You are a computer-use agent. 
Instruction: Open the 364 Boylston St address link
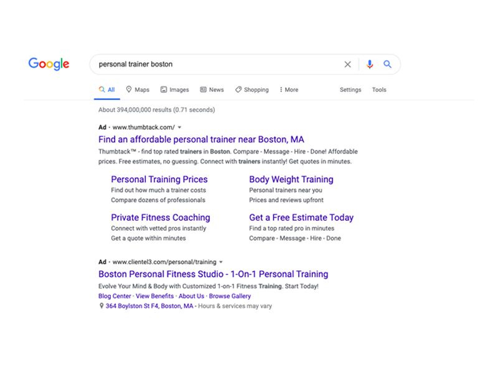(149, 306)
